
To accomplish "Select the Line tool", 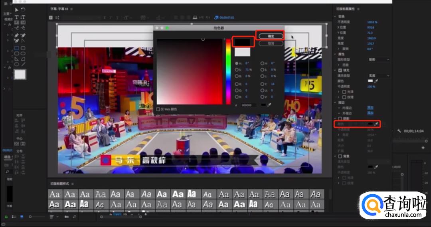I will point(23,64).
